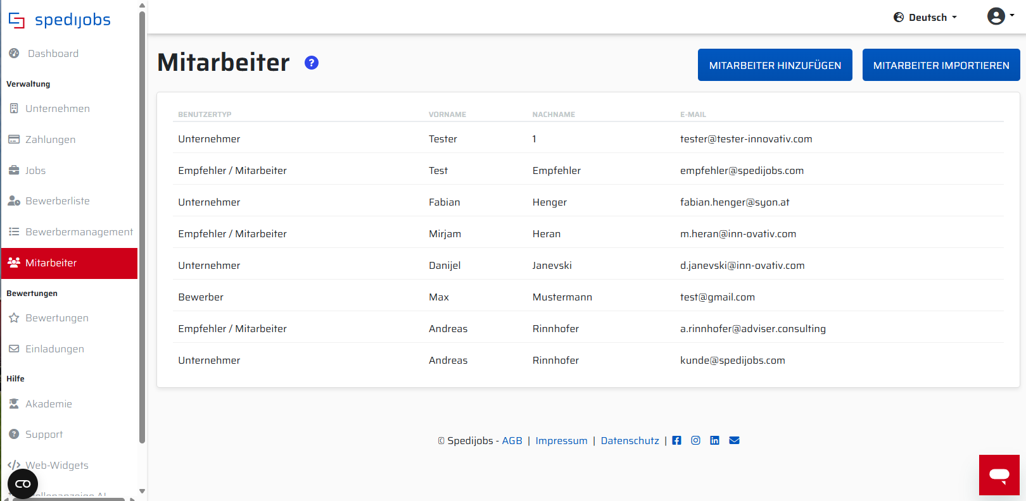The image size is (1026, 501).
Task: Open the Instagram icon in footer
Action: pos(695,440)
